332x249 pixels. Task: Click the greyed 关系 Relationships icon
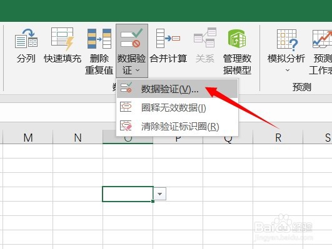(x=205, y=37)
